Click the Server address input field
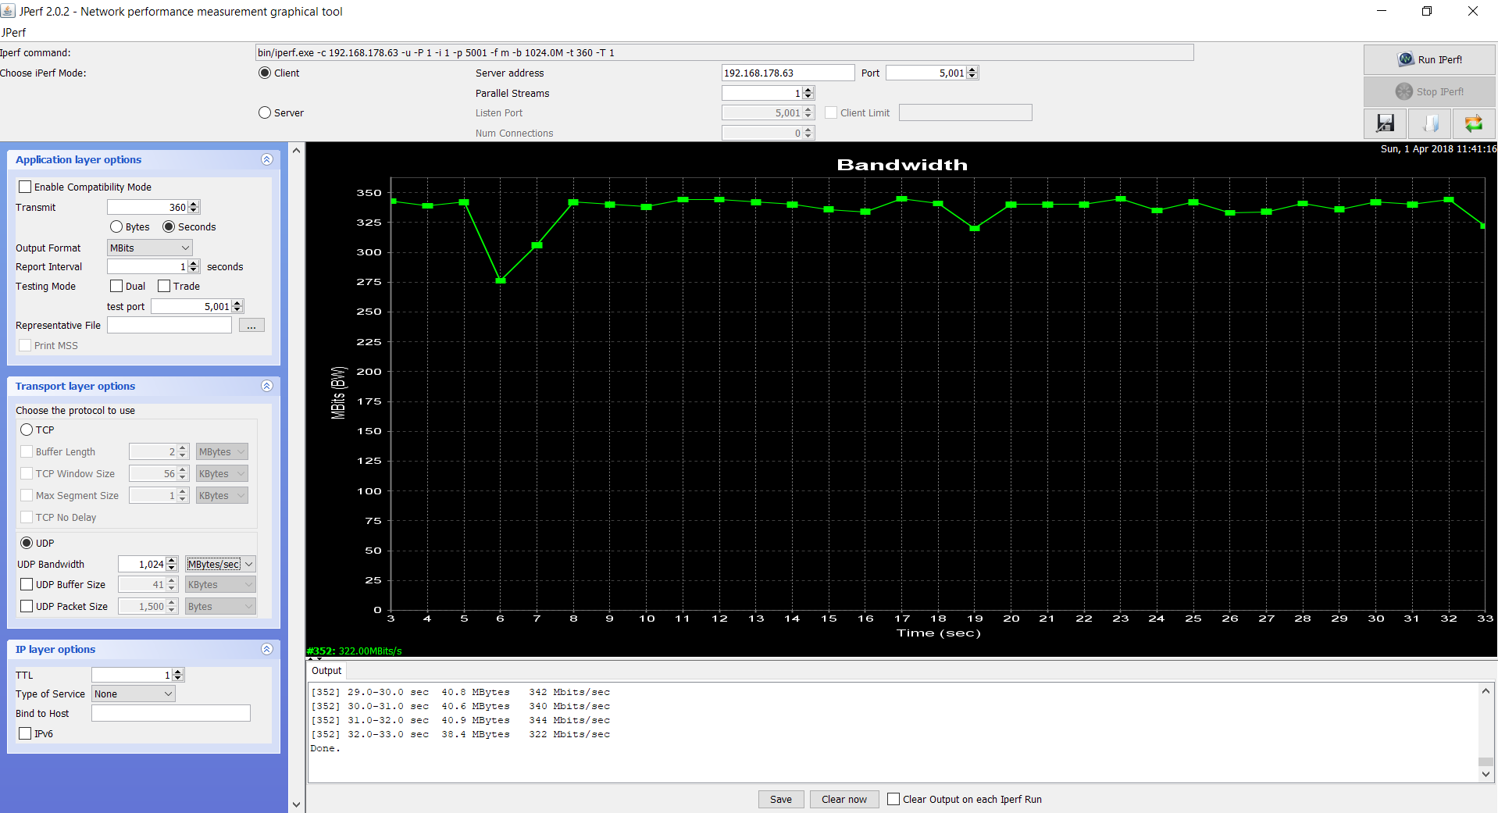This screenshot has height=813, width=1498. point(787,73)
